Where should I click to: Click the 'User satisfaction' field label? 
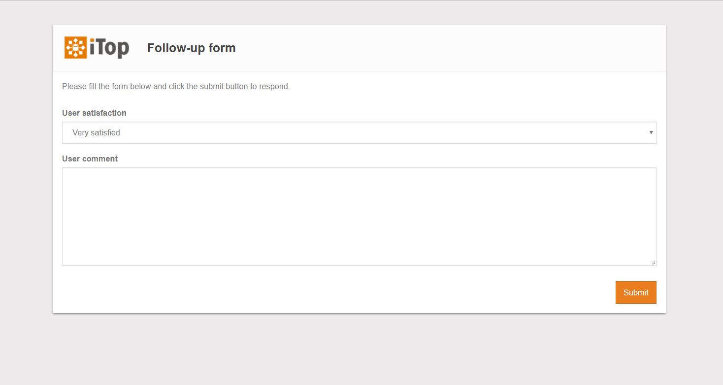[x=94, y=113]
